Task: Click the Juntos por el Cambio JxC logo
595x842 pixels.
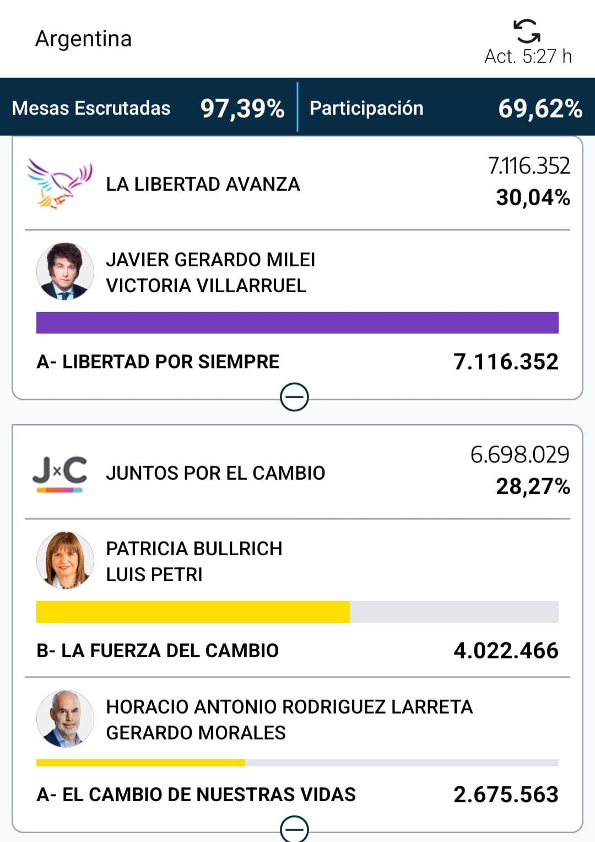Action: [59, 473]
